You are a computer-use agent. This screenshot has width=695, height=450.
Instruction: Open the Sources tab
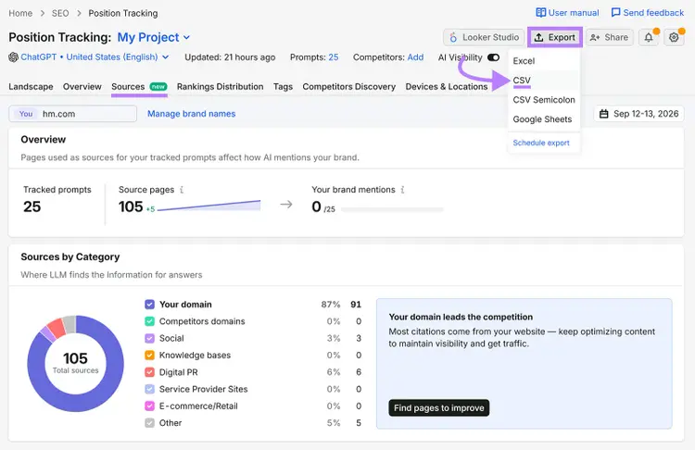(139, 87)
